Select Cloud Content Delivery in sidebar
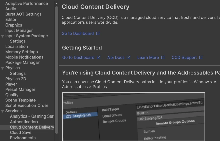The height and width of the screenshot is (141, 220). [32, 127]
